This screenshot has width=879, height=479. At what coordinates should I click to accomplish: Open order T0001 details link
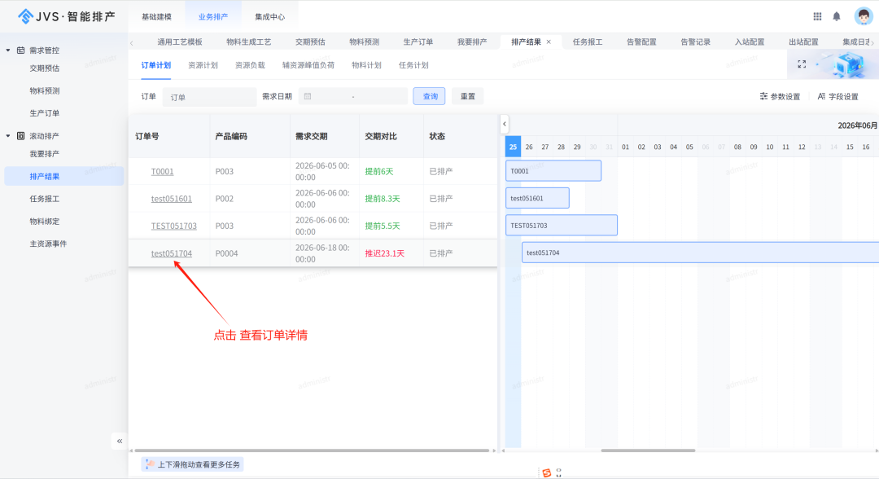point(162,172)
